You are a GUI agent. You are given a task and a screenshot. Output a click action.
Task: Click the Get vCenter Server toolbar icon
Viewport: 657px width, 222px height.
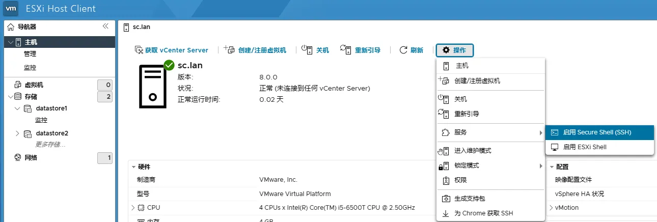point(139,50)
